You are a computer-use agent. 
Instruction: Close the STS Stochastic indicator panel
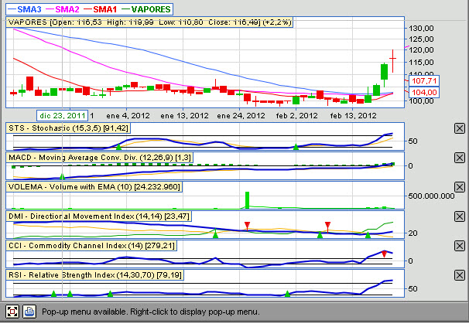tap(459, 128)
